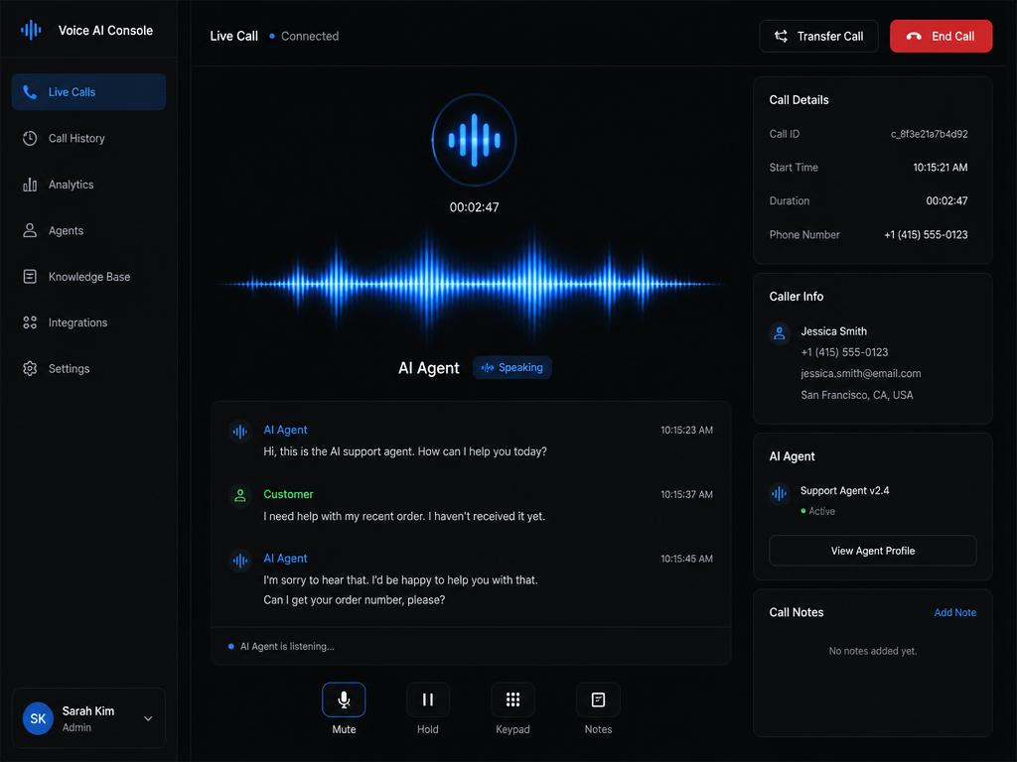Image resolution: width=1017 pixels, height=762 pixels.
Task: Click the first AI Agent message avatar
Action: pos(240,432)
